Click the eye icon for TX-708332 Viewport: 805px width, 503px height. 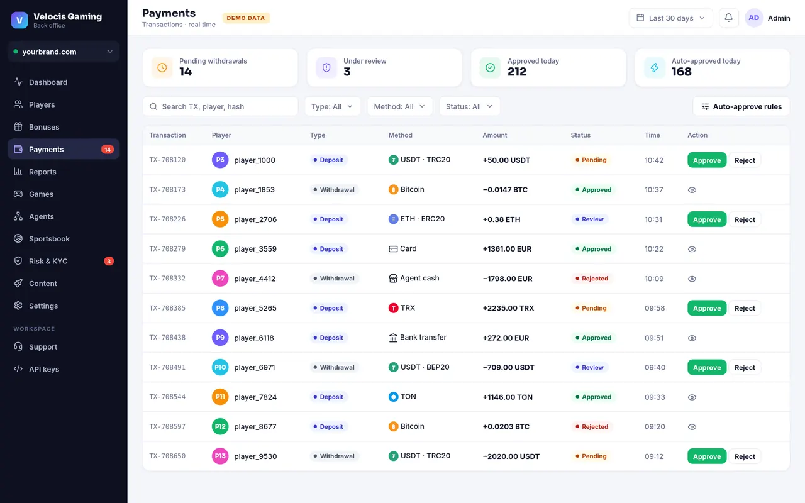coord(692,279)
